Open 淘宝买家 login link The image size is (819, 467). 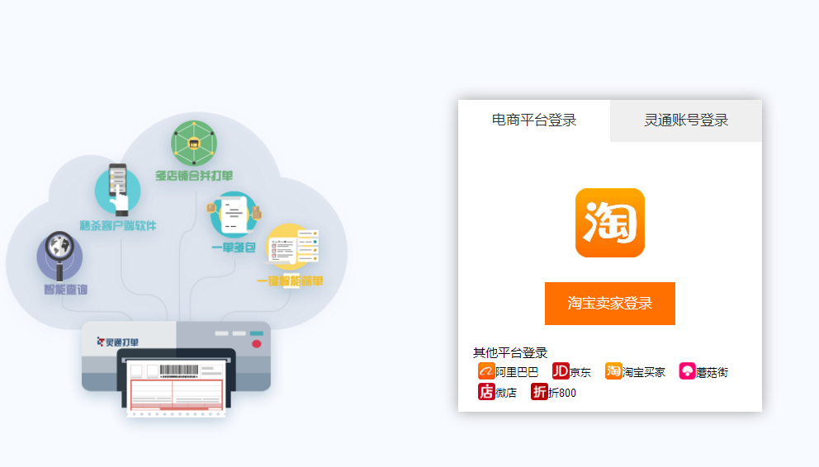(644, 372)
